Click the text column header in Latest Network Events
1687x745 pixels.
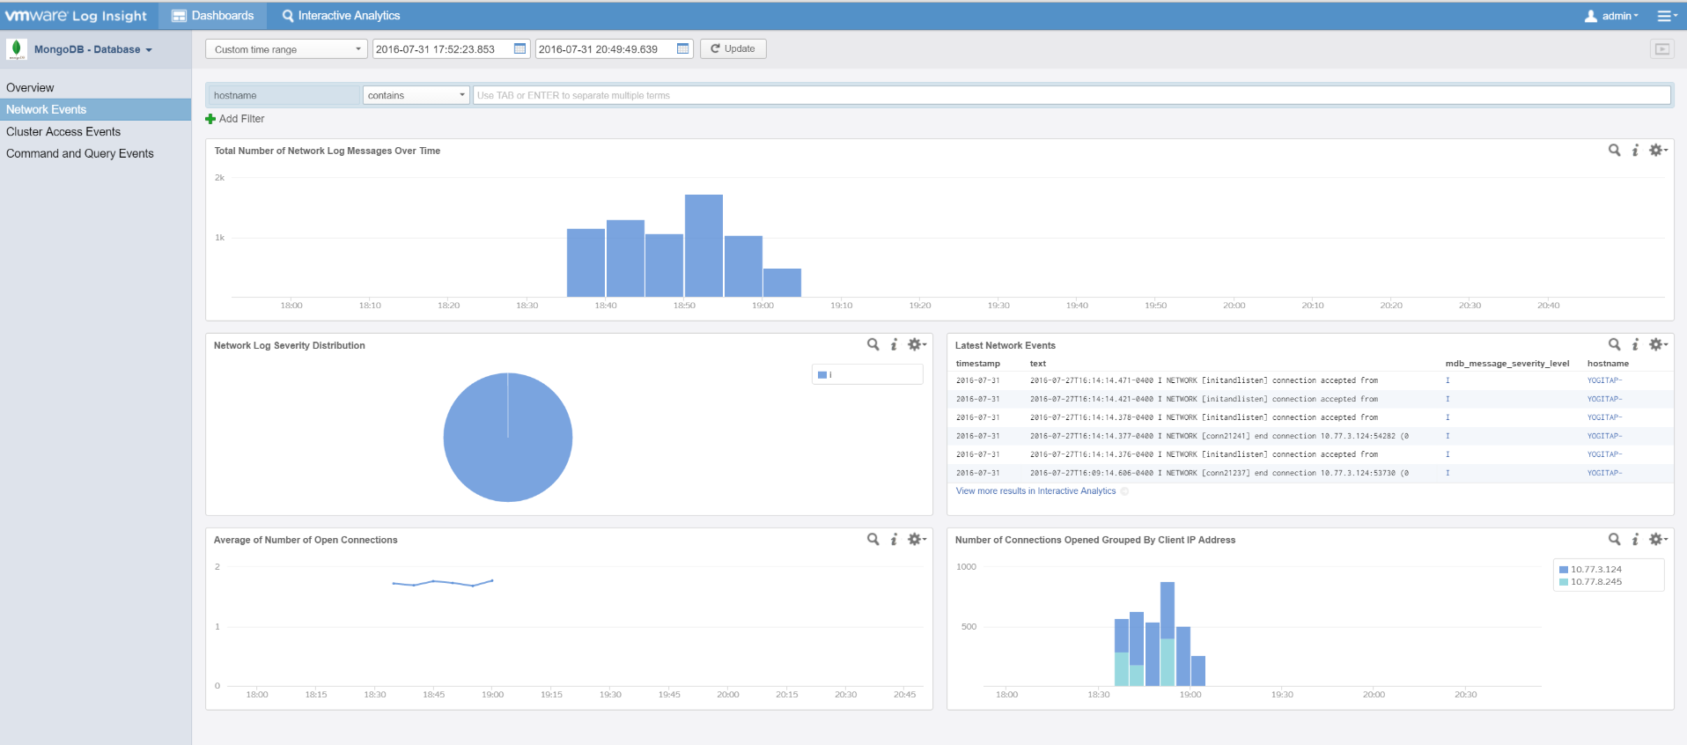1037,364
